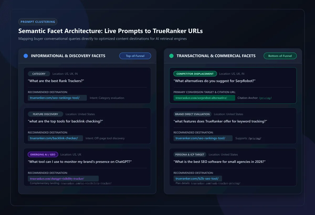Viewport: 315px width, 215px height.
Task: Follow the trueranker.com/rank-tracker-pricing/ plan details link
Action: [216, 183]
